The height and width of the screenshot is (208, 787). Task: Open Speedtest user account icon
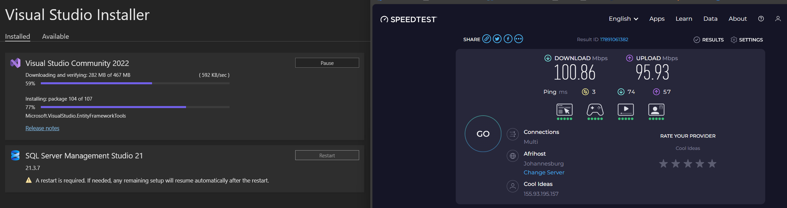[778, 19]
